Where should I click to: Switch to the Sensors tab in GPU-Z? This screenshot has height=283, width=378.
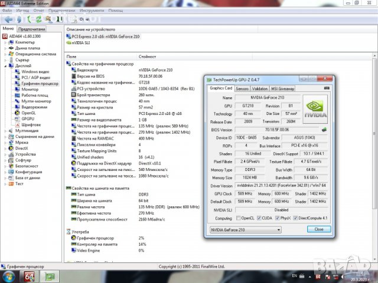click(x=242, y=88)
